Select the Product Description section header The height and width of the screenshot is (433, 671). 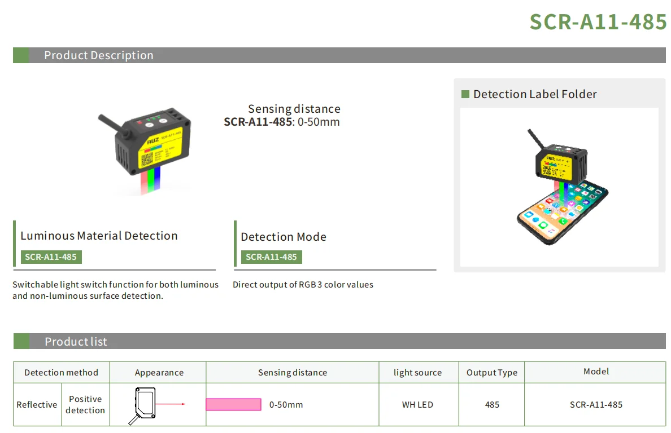[339, 55]
